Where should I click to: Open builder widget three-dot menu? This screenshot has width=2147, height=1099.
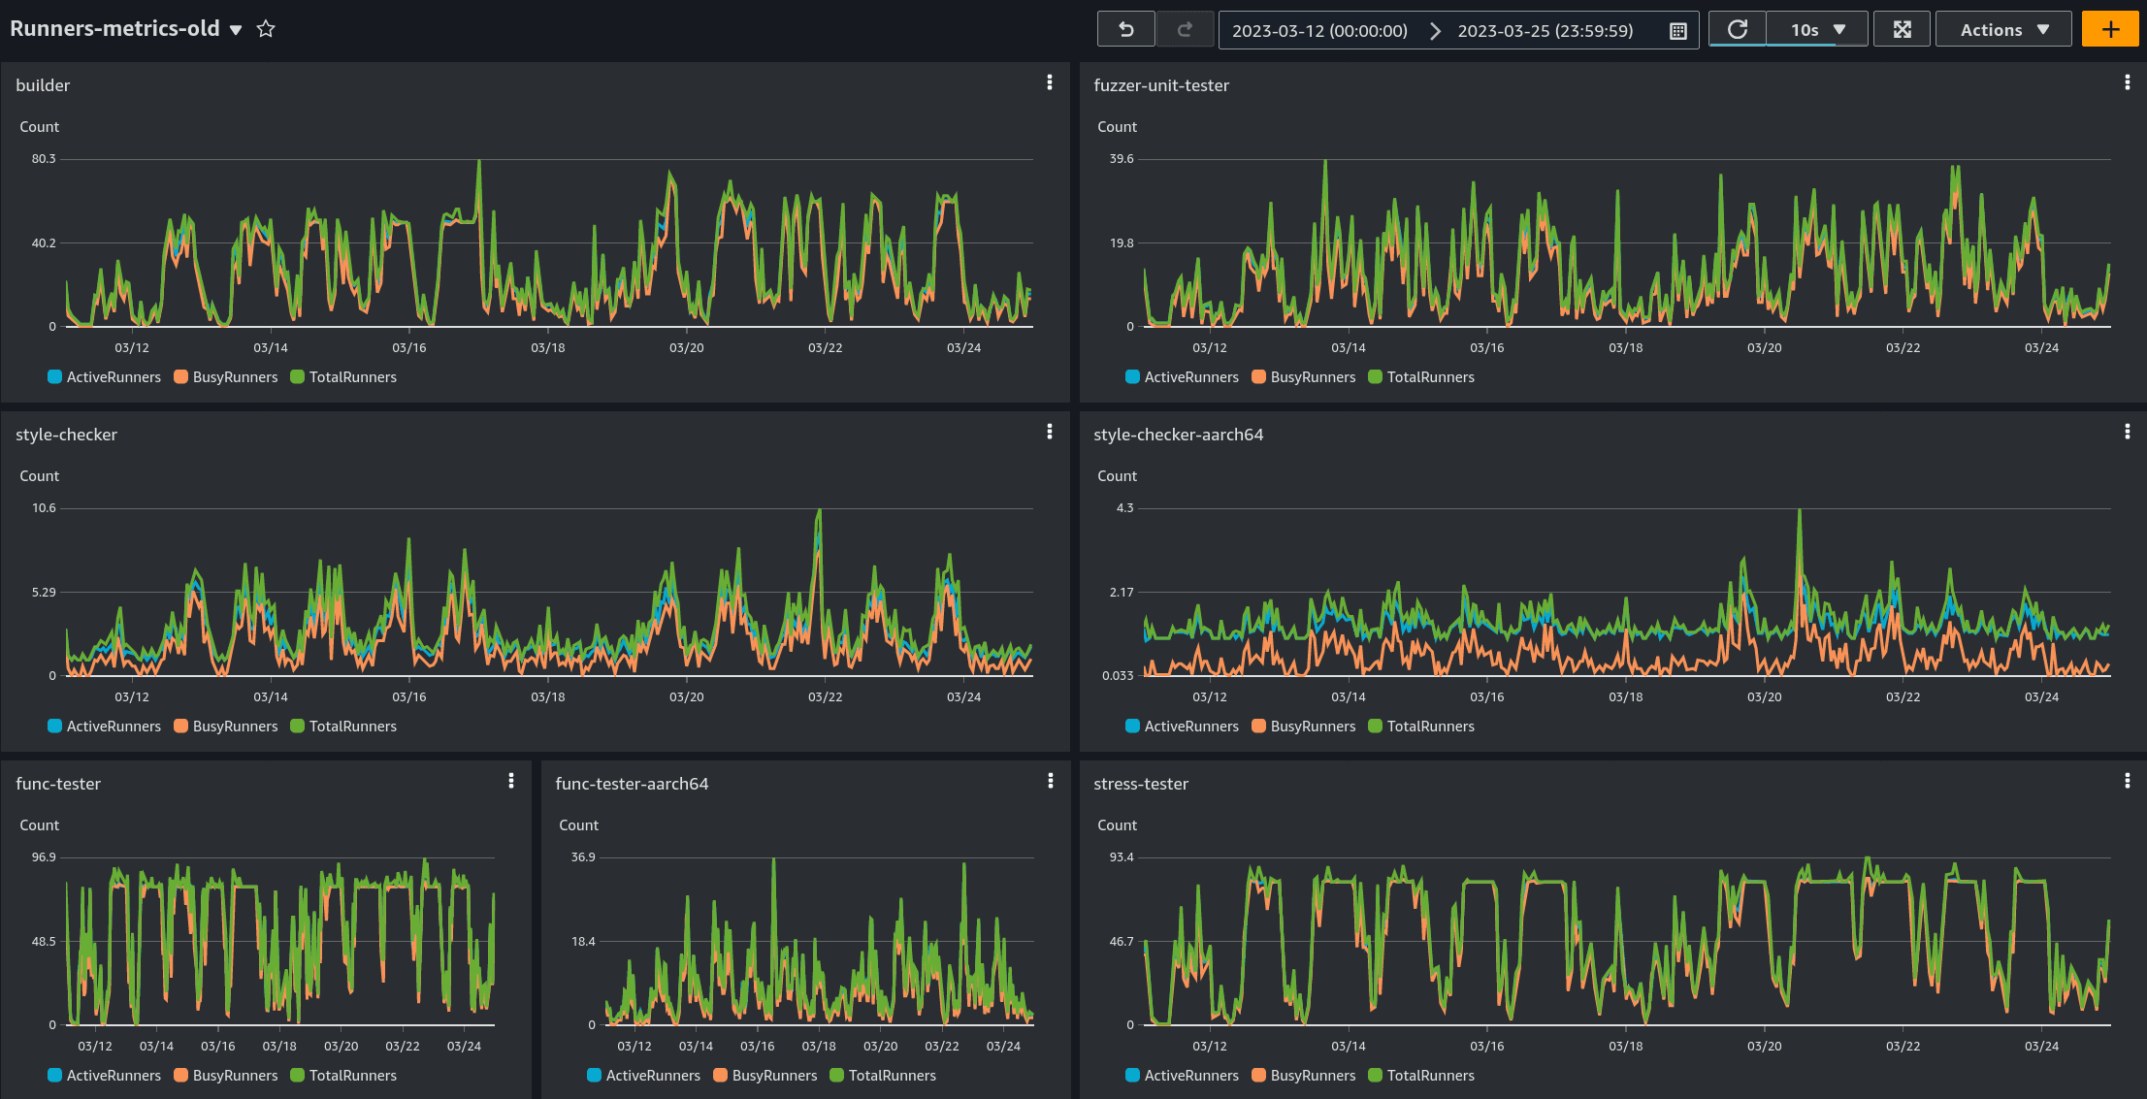(1049, 83)
